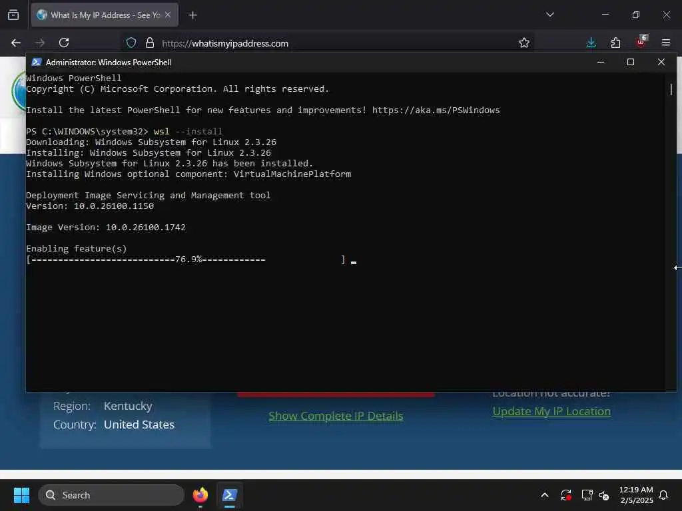Click the PowerShell vertical scrollbar thumb
The width and height of the screenshot is (682, 511).
[671, 90]
